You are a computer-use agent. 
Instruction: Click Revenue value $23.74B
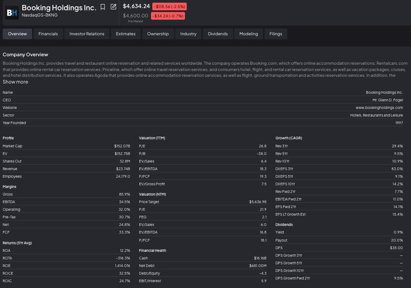[123, 169]
